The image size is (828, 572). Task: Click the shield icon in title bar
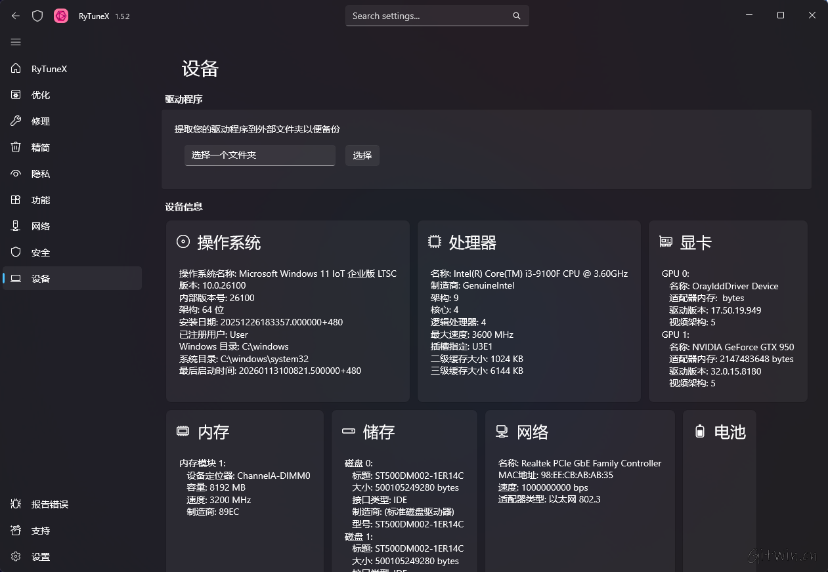pyautogui.click(x=37, y=16)
